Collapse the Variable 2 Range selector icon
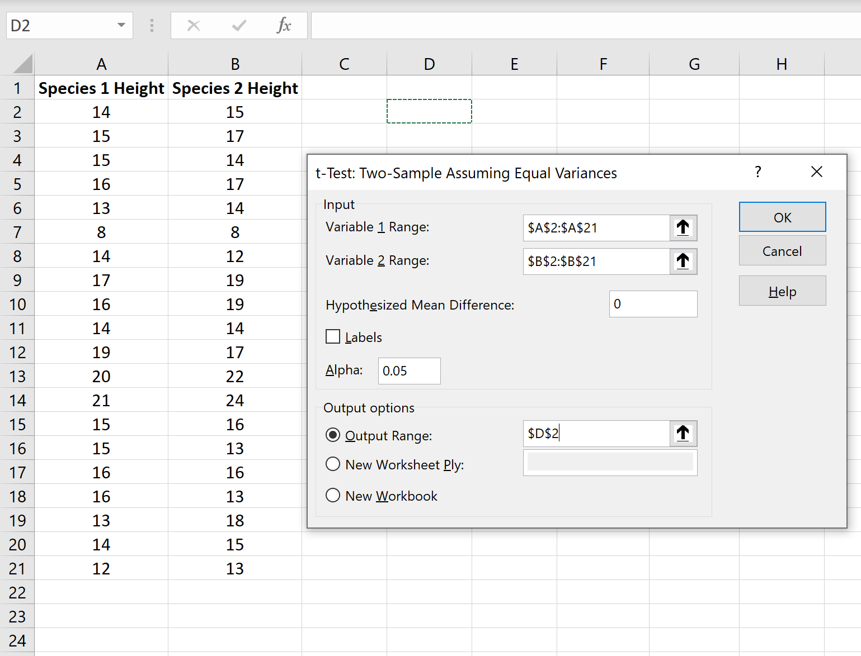This screenshot has height=656, width=861. (683, 261)
